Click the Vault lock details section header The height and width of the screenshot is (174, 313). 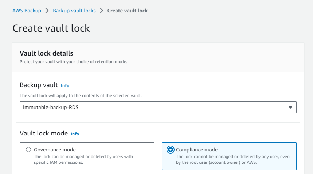click(x=46, y=53)
